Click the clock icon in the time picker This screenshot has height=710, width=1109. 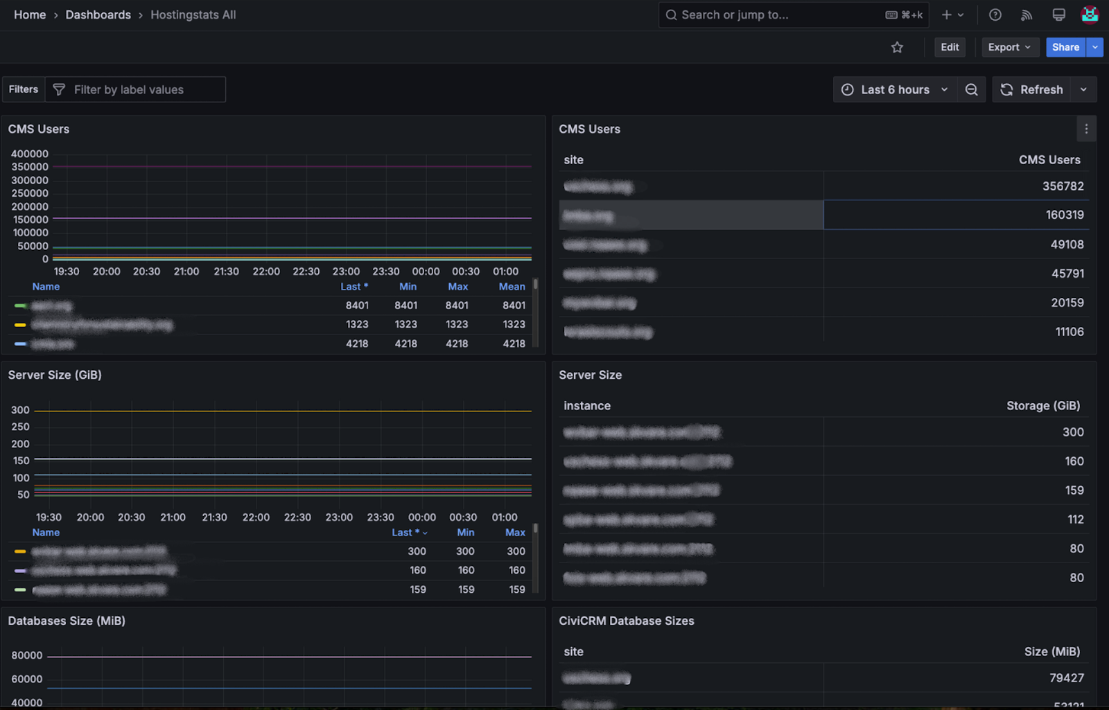(848, 89)
